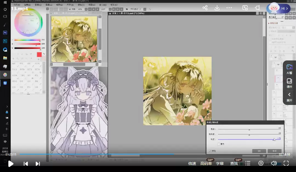Adjust the S saturation color slider

pos(27,44)
